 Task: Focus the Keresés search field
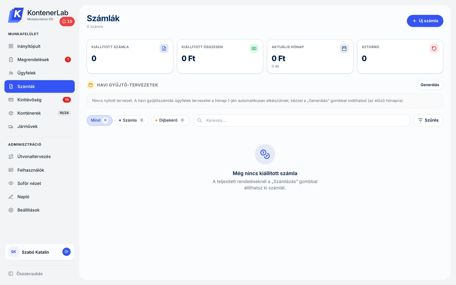click(x=302, y=120)
